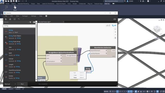Click the Dynamo Undo arrow icon

[19, 19]
